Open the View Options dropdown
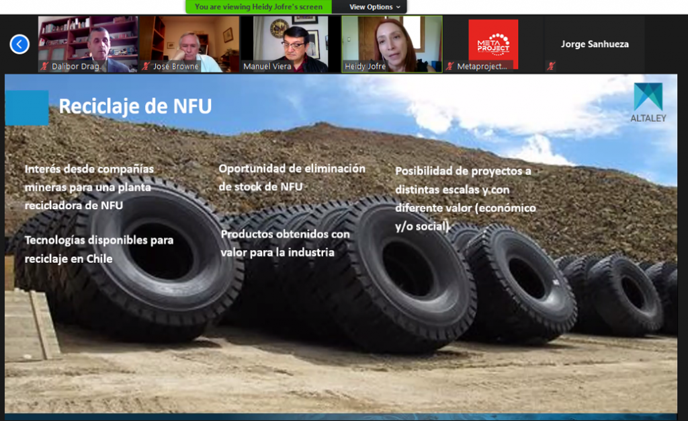This screenshot has height=421, width=688. (x=375, y=7)
